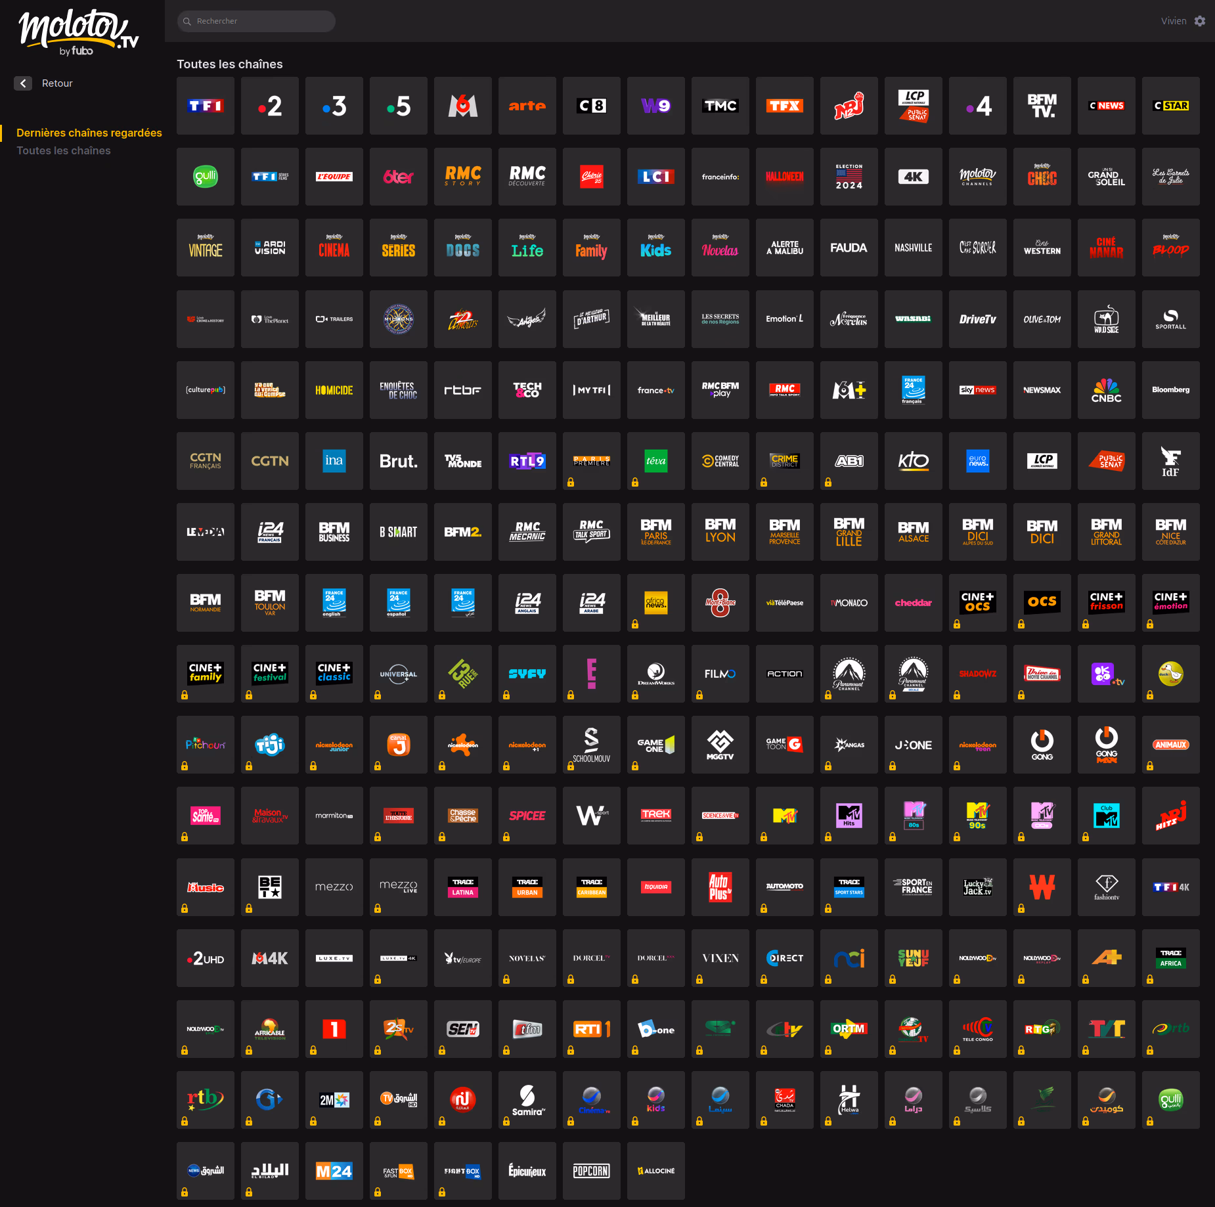Open the arte channel tile
This screenshot has height=1207, width=1215.
pos(527,106)
